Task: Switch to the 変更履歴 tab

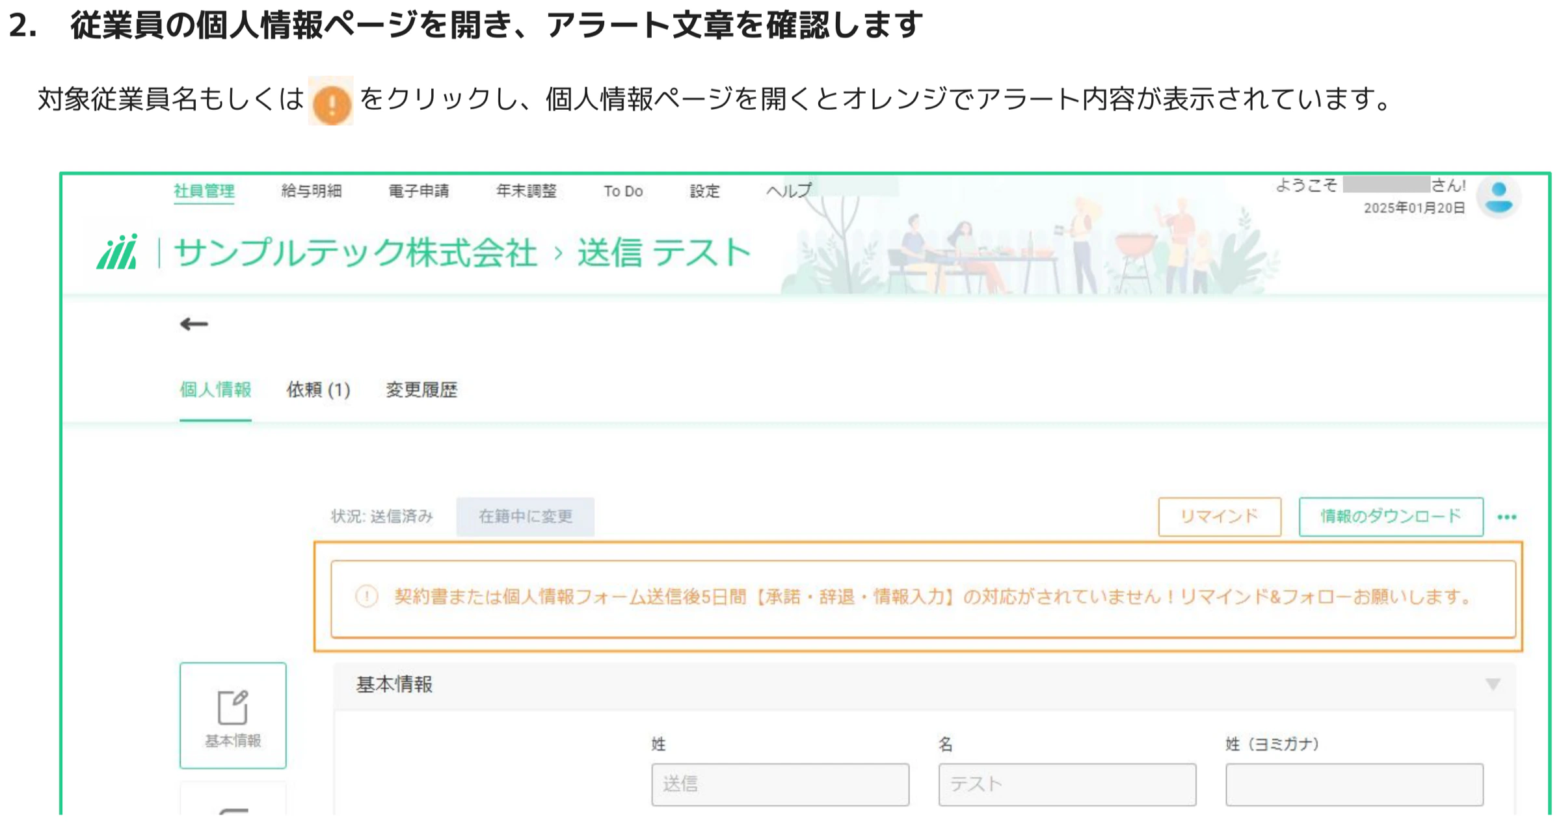Action: tap(421, 390)
